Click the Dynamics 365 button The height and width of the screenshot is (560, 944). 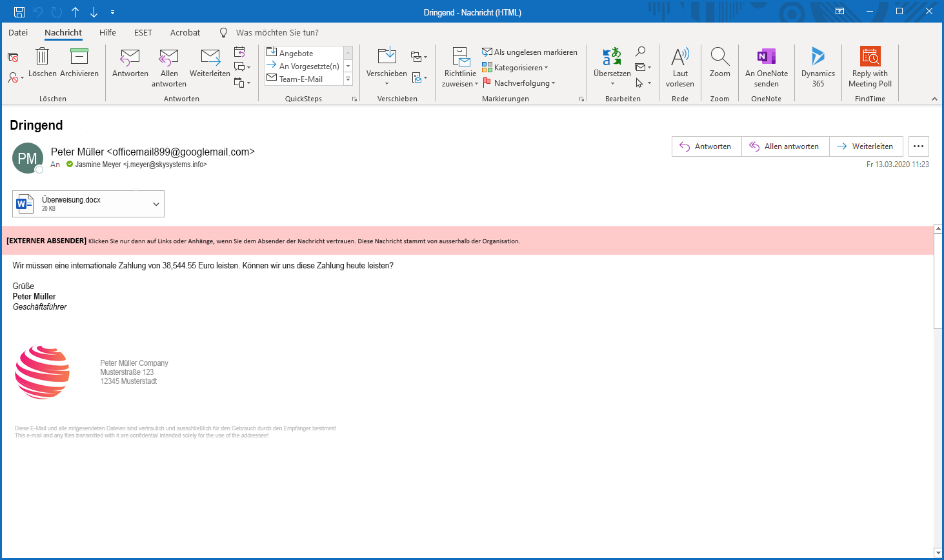coord(818,67)
